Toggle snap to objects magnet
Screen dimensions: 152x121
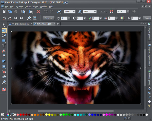[x=111, y=12]
